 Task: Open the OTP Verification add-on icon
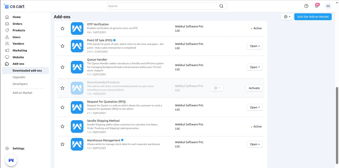tap(77, 28)
